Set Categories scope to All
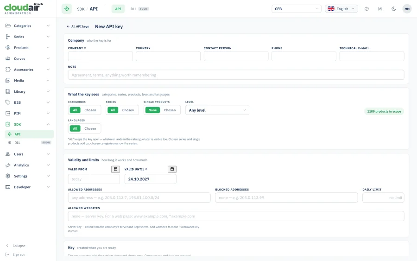 pos(75,110)
